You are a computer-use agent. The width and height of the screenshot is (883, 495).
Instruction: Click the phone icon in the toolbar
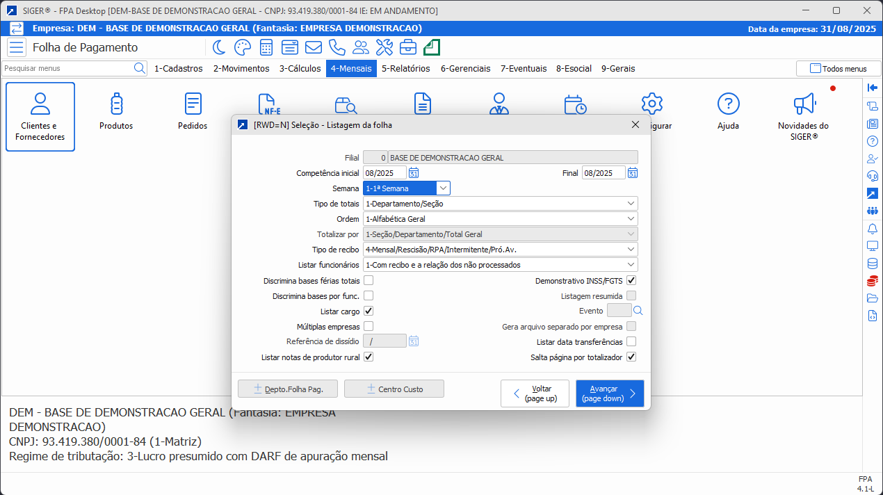(x=337, y=47)
